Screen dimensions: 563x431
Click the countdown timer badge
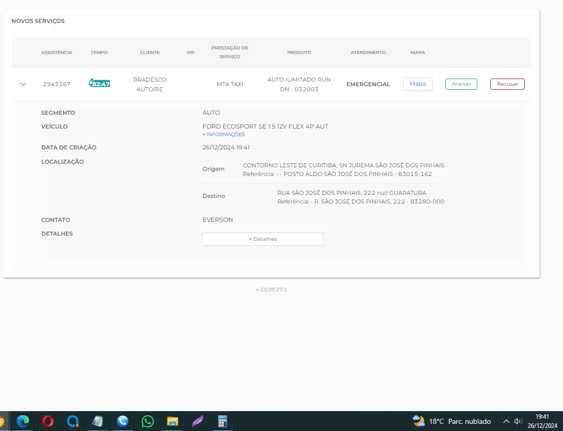pos(99,84)
